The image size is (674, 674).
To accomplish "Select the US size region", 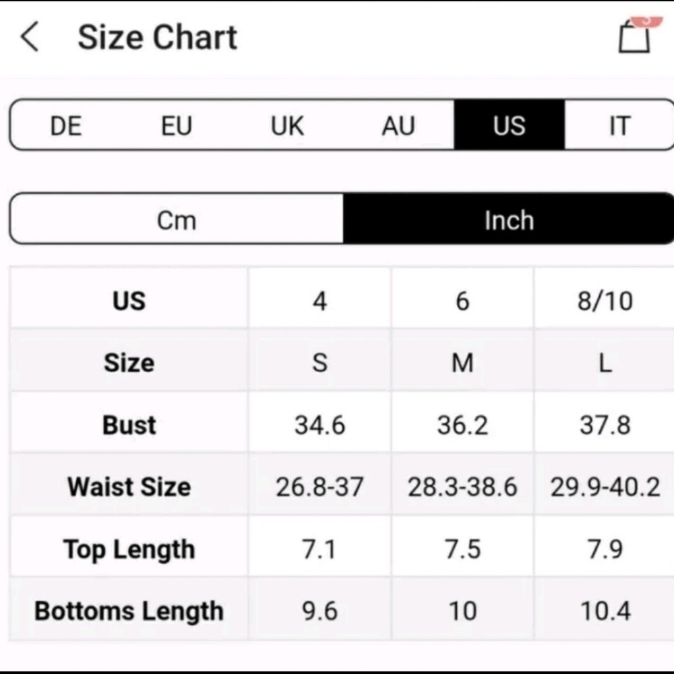I will pos(510,125).
